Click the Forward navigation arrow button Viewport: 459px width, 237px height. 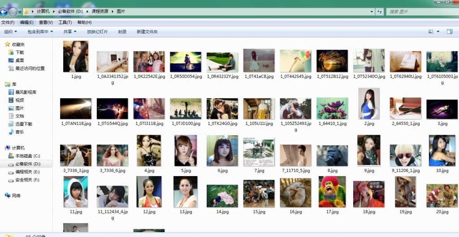click(13, 12)
